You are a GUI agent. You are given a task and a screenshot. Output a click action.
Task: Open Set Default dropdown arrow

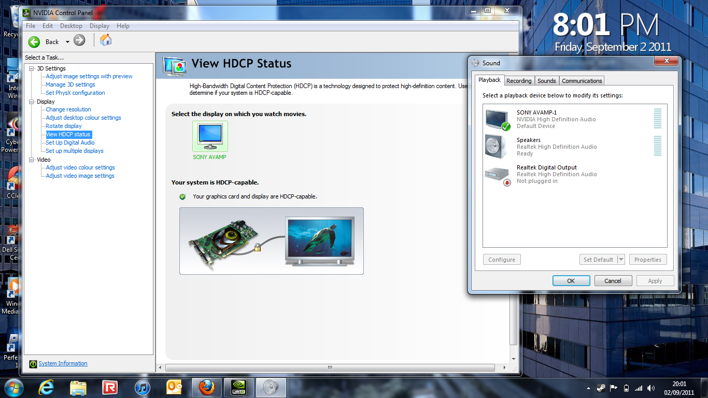[x=621, y=260]
